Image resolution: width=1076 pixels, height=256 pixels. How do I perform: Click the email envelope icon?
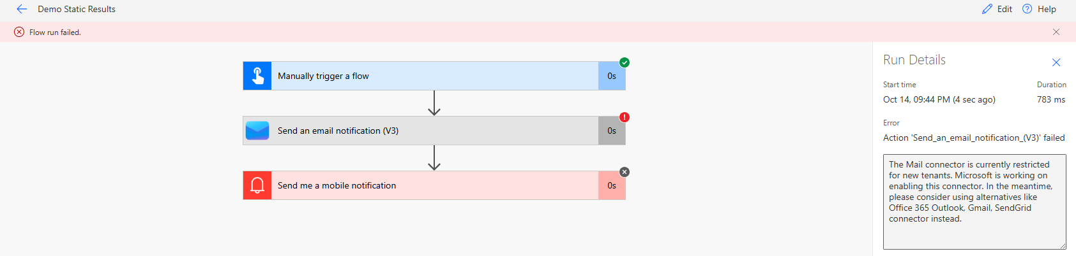coord(257,131)
